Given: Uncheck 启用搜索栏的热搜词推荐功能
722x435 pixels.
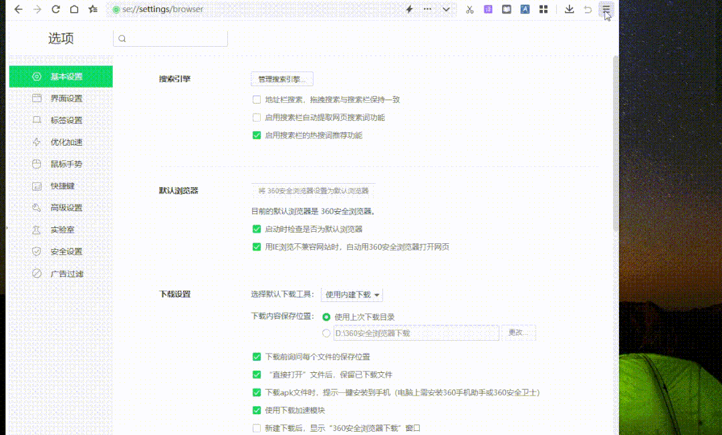Looking at the screenshot, I should pyautogui.click(x=257, y=136).
